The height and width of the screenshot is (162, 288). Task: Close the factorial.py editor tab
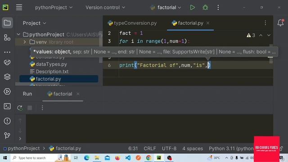[208, 23]
